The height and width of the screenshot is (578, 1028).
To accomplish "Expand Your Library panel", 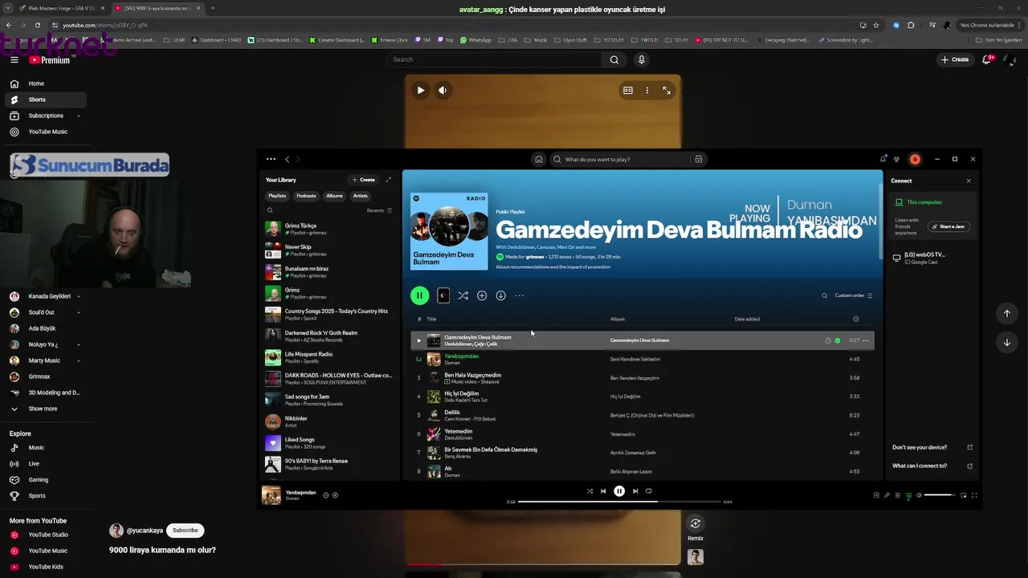I will [x=389, y=180].
